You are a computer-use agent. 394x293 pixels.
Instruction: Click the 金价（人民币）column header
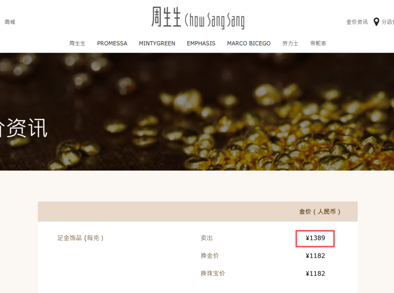coord(320,212)
